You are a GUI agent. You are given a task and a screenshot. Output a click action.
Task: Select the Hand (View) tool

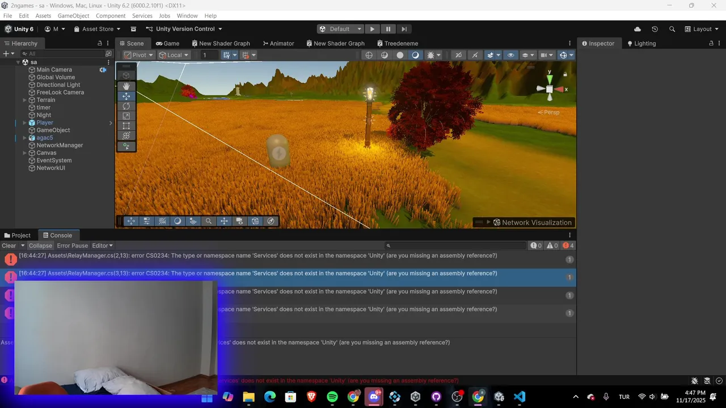pyautogui.click(x=126, y=86)
